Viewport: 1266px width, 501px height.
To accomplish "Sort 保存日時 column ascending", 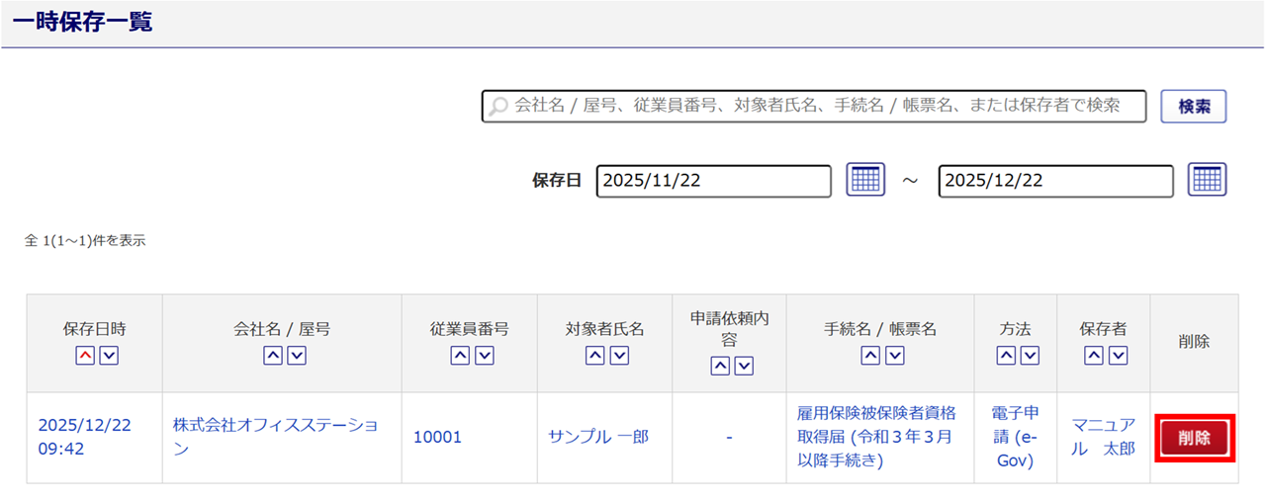I will pos(85,356).
